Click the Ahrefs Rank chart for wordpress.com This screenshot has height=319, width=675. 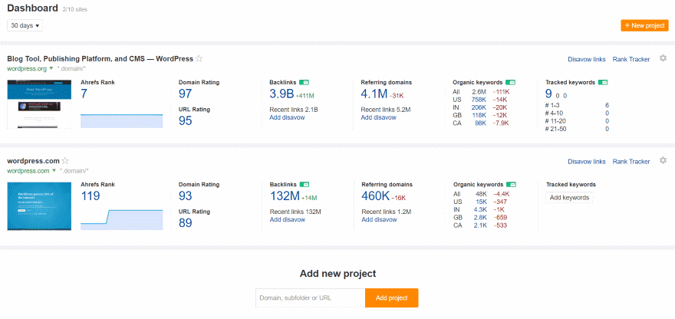(121, 216)
